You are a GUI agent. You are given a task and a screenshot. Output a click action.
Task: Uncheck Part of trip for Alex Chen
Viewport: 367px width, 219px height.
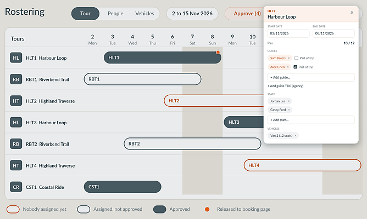[x=296, y=67]
